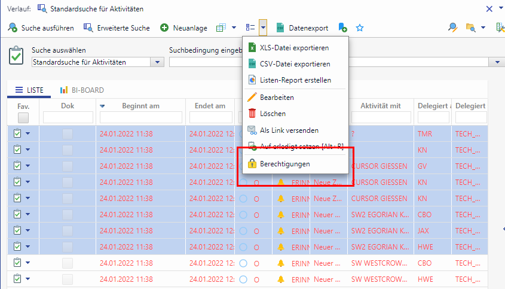505x289 pixels.
Task: Toggle the Fav. header select-all checkbox
Action: tap(23, 118)
